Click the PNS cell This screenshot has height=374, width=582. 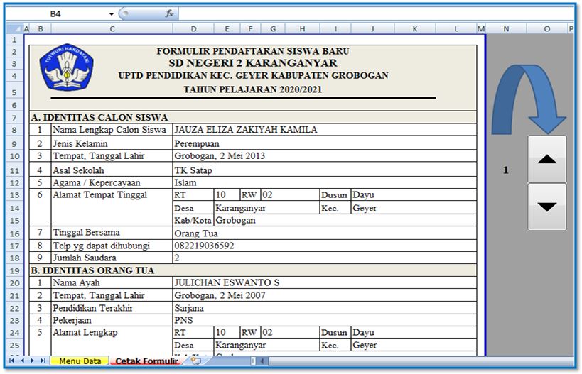click(325, 320)
